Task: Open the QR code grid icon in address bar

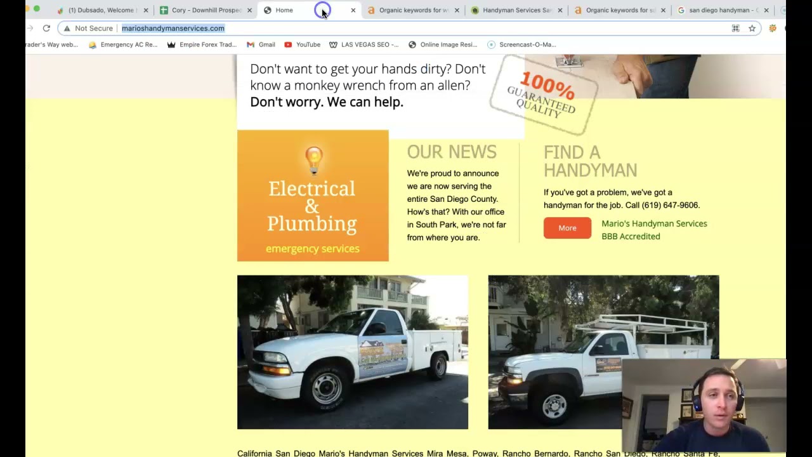Action: pyautogui.click(x=735, y=28)
